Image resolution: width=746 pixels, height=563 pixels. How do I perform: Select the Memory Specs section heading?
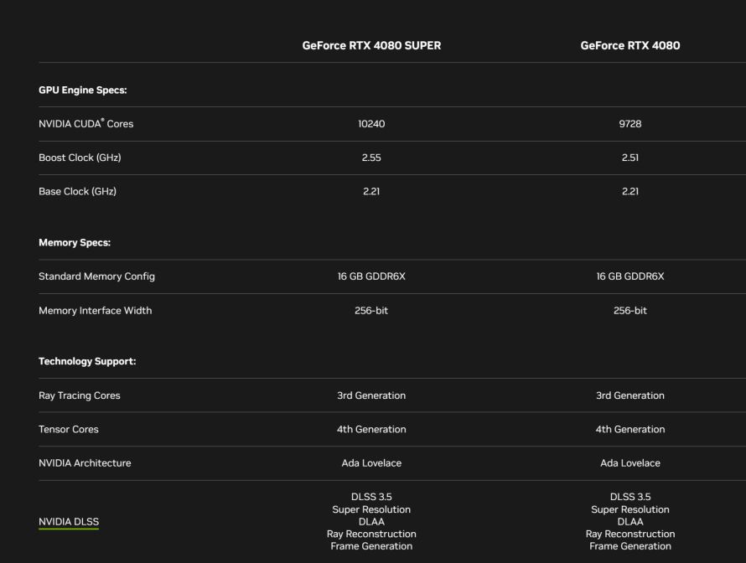tap(75, 243)
